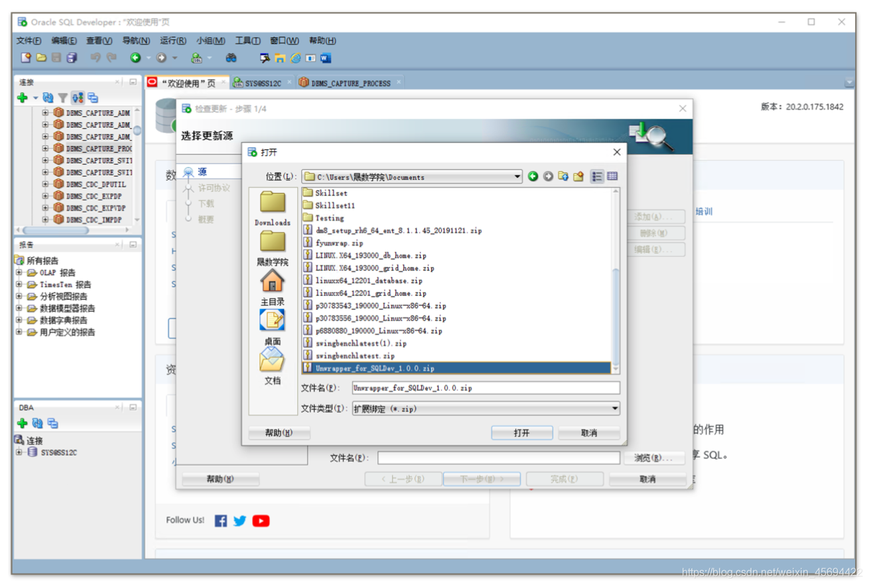Add a DBA connection with green plus
869x585 pixels.
22,423
